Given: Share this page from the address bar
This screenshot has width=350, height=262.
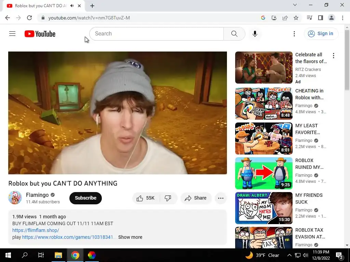Looking at the screenshot, I should (x=285, y=18).
